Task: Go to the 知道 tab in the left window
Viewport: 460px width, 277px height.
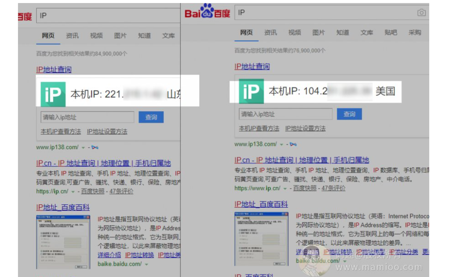Action: click(x=144, y=36)
